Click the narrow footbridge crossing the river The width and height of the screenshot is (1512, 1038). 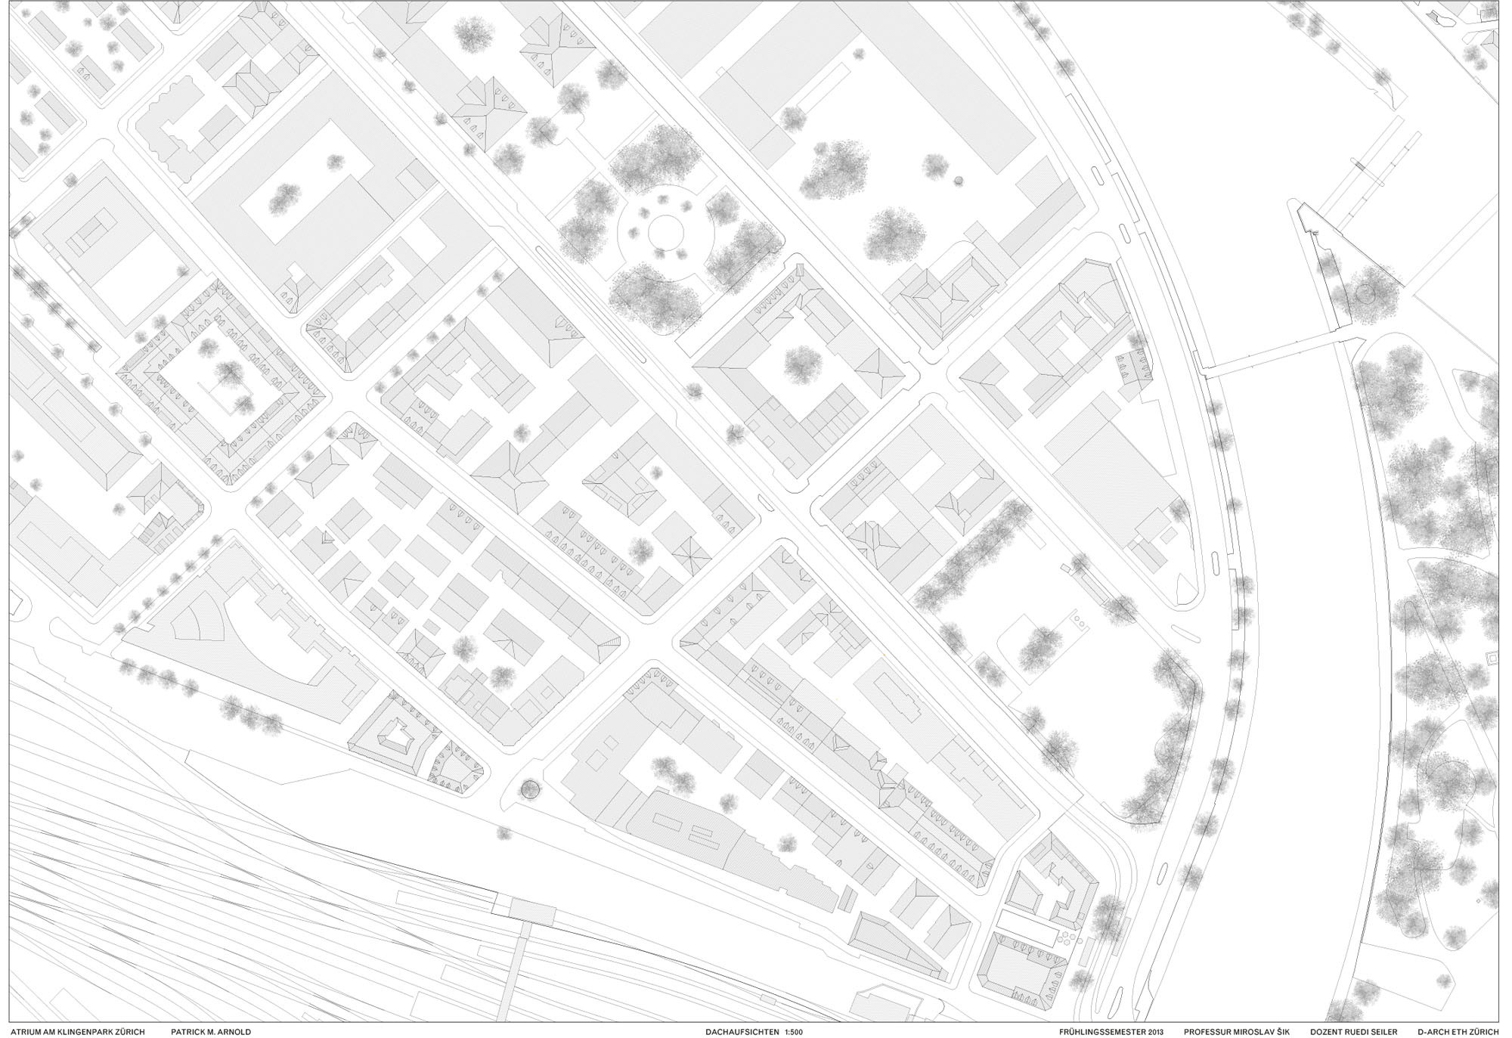[1274, 355]
